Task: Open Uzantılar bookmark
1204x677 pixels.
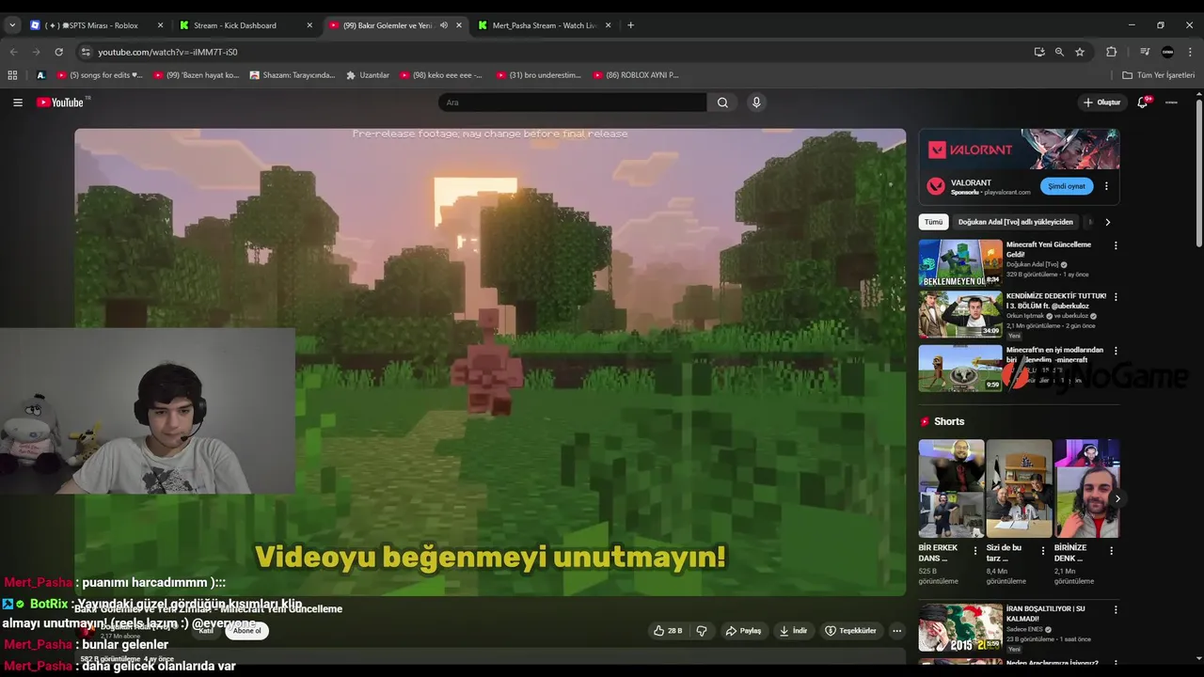Action: point(368,75)
